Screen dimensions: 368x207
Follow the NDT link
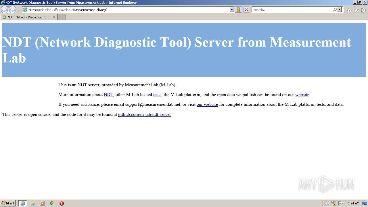[108, 95]
